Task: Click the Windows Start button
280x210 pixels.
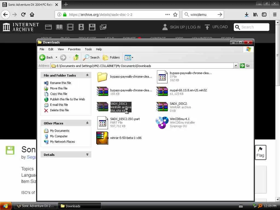Action: (6, 206)
